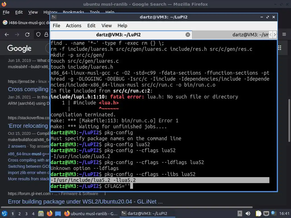Select the dartz@VM3: ~/LuPI2 terminal tab

pyautogui.click(x=119, y=35)
